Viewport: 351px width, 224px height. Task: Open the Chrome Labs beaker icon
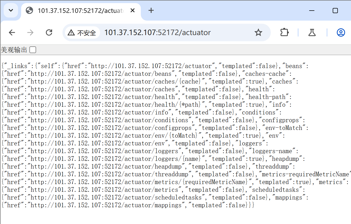tap(312, 32)
